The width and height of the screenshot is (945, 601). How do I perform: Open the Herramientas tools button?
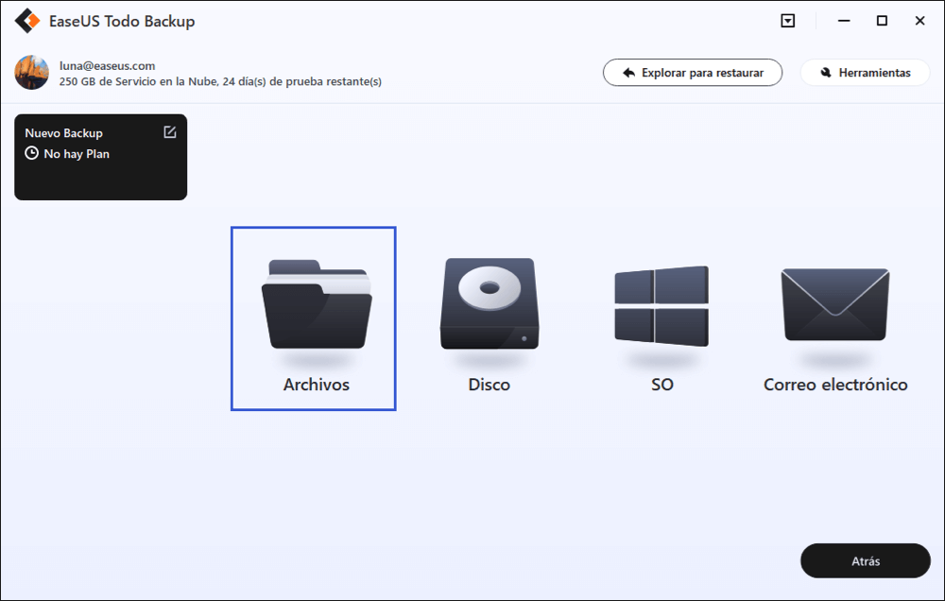[x=865, y=73]
